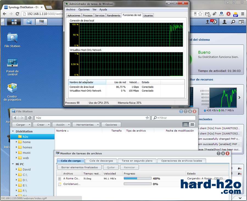The image size is (247, 201).
Task: Go back in Chrome browser
Action: (x=5, y=14)
